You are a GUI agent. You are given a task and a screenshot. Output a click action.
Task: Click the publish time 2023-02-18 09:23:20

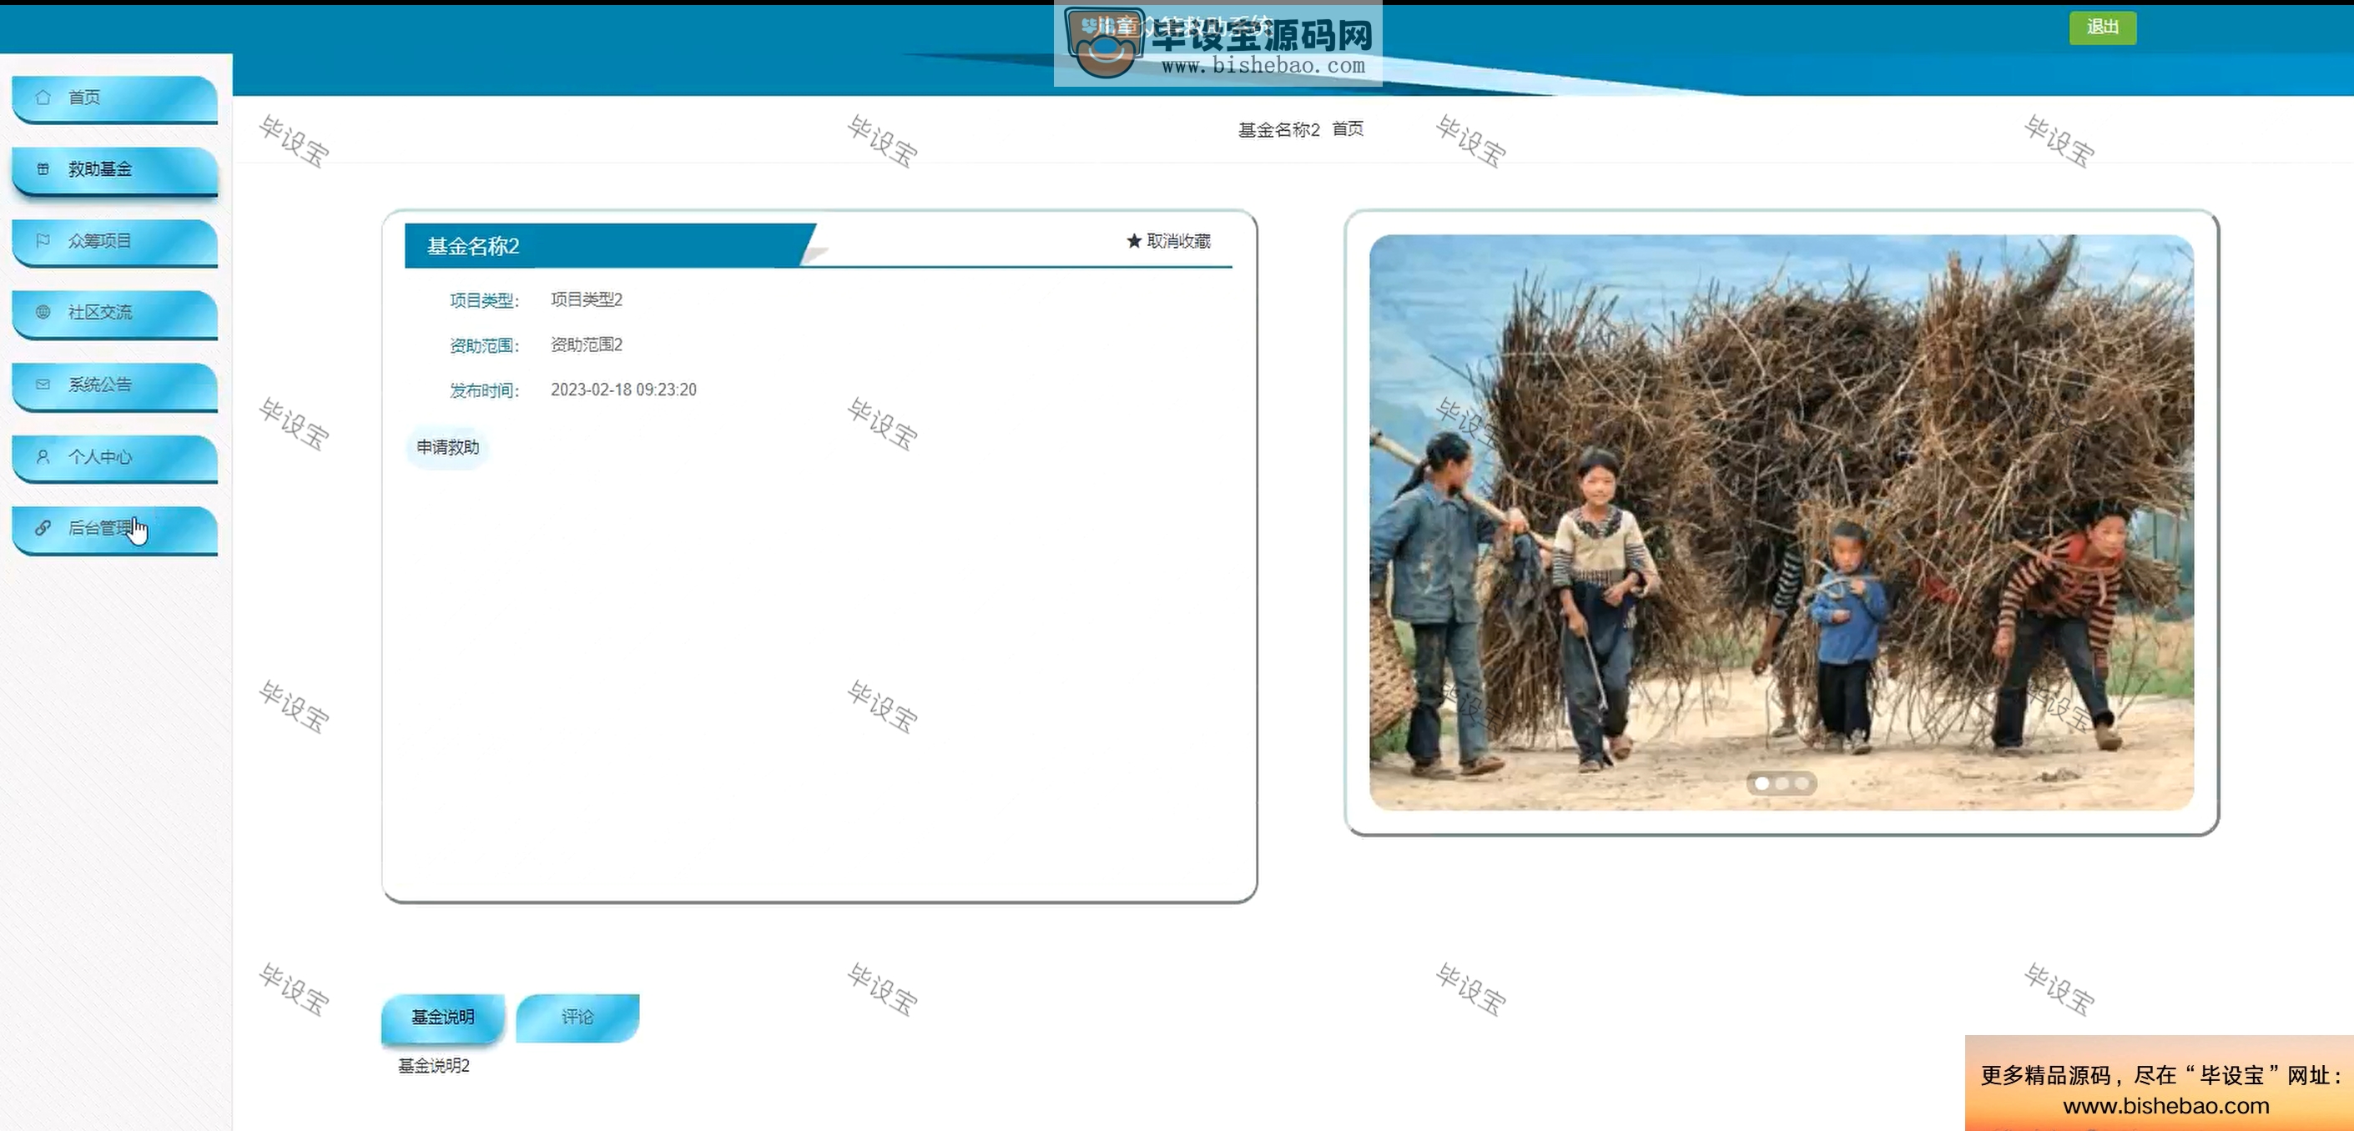(x=623, y=390)
